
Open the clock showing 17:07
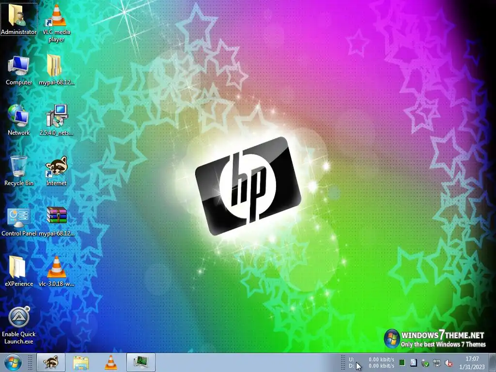(x=472, y=363)
